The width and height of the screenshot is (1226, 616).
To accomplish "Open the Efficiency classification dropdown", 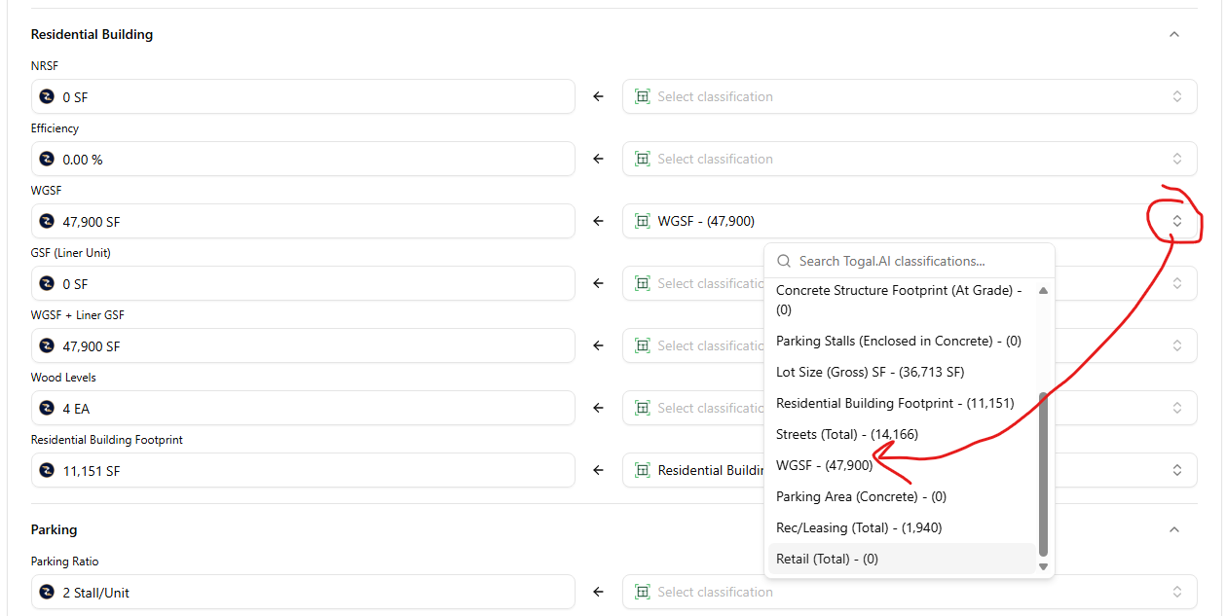I will (x=909, y=160).
